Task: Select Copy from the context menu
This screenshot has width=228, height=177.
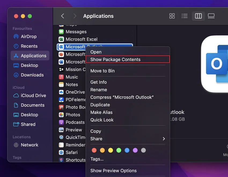Action: (128, 131)
